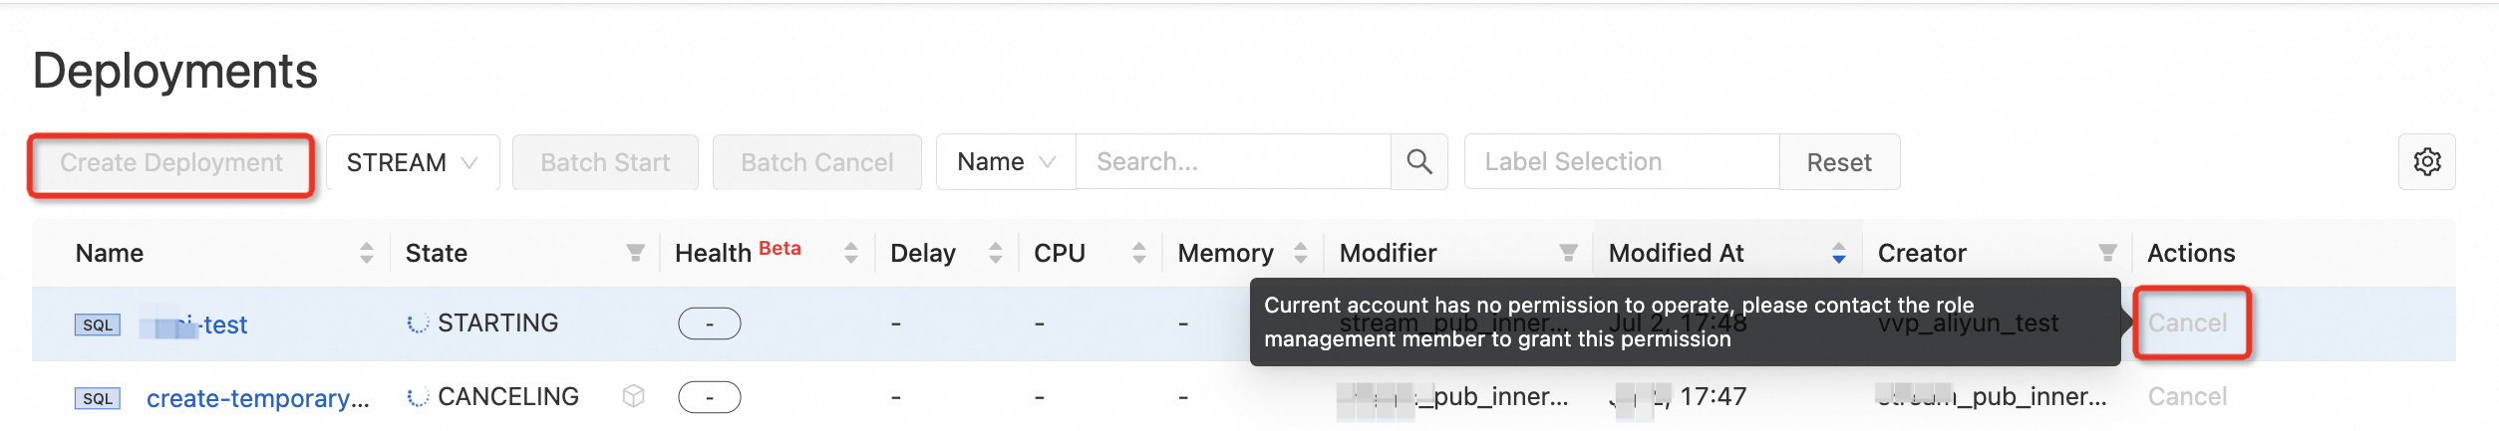The height and width of the screenshot is (431, 2499).
Task: Click the cube icon beside CANCELING
Action: (633, 397)
